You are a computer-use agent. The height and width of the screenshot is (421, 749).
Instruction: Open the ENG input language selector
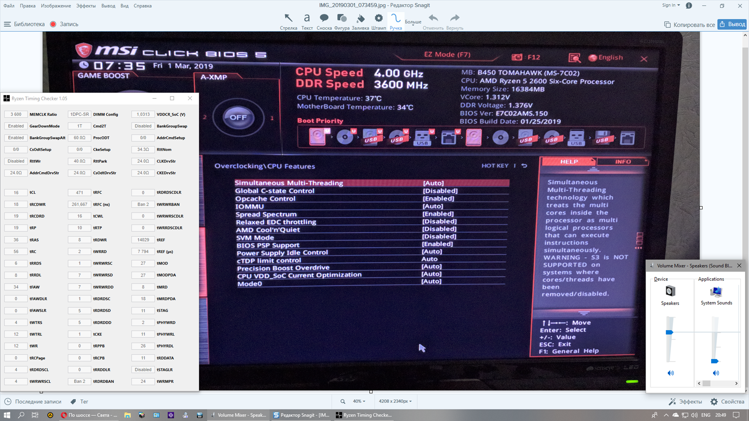pos(705,415)
